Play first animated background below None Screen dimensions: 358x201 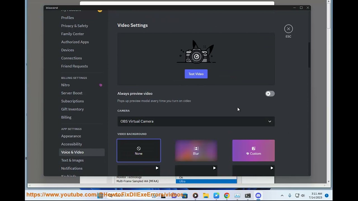tap(157, 168)
